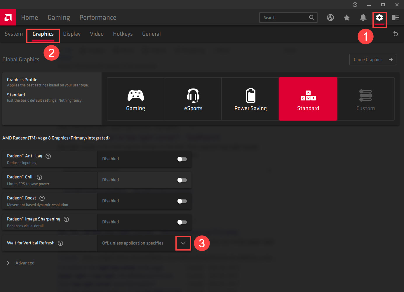Enable Radeon Chill toggle
Image resolution: width=404 pixels, height=292 pixels.
point(182,180)
